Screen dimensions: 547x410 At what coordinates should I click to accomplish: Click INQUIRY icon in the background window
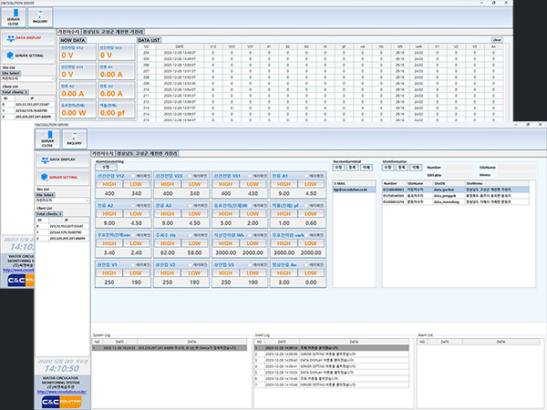42,16
